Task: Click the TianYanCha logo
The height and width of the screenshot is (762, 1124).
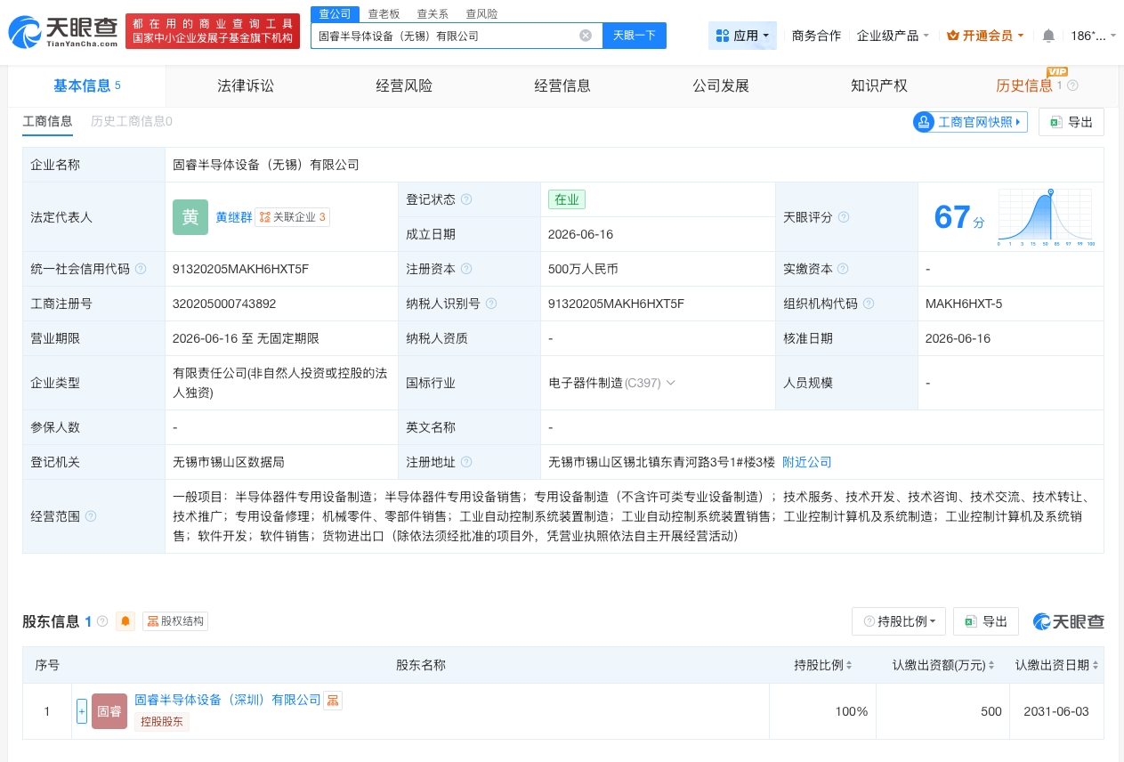Action: [64, 31]
